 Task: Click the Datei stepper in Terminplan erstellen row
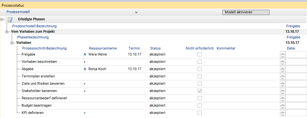pos(282,76)
